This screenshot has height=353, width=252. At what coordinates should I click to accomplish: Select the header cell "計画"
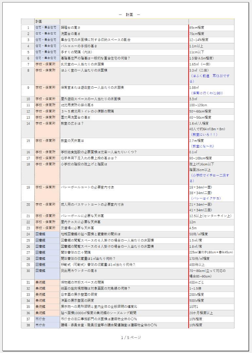coord(39,22)
